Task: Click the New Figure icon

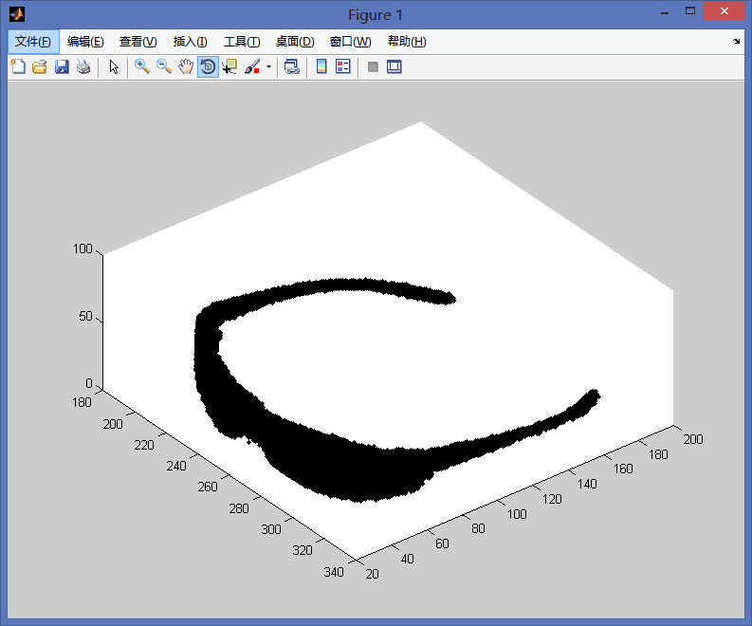Action: 18,66
